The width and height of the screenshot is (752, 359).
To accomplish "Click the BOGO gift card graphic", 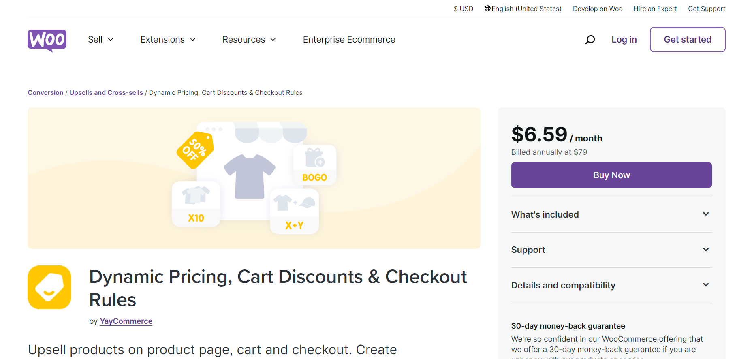I will (x=315, y=165).
